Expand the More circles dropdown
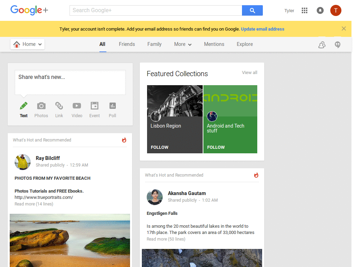 [x=183, y=44]
